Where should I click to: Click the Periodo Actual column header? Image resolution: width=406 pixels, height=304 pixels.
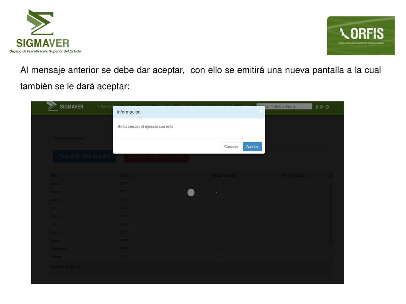[293, 175]
